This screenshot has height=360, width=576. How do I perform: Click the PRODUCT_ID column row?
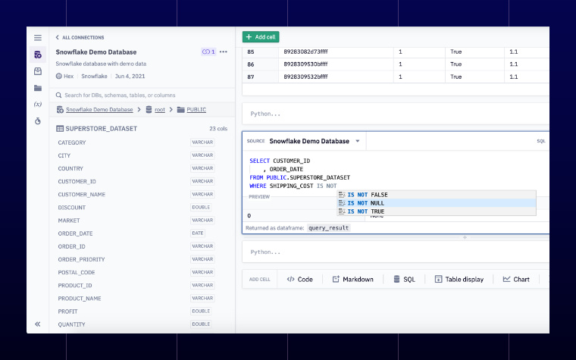tap(142, 286)
